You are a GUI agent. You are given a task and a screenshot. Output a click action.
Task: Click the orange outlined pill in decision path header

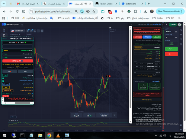[138, 47]
